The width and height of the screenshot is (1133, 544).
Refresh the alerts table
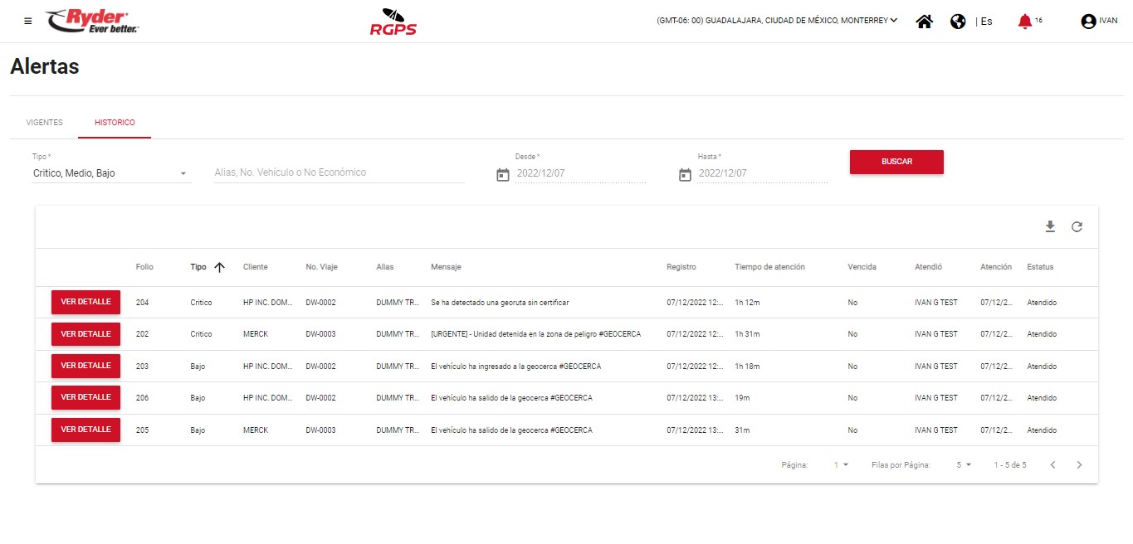1077,226
